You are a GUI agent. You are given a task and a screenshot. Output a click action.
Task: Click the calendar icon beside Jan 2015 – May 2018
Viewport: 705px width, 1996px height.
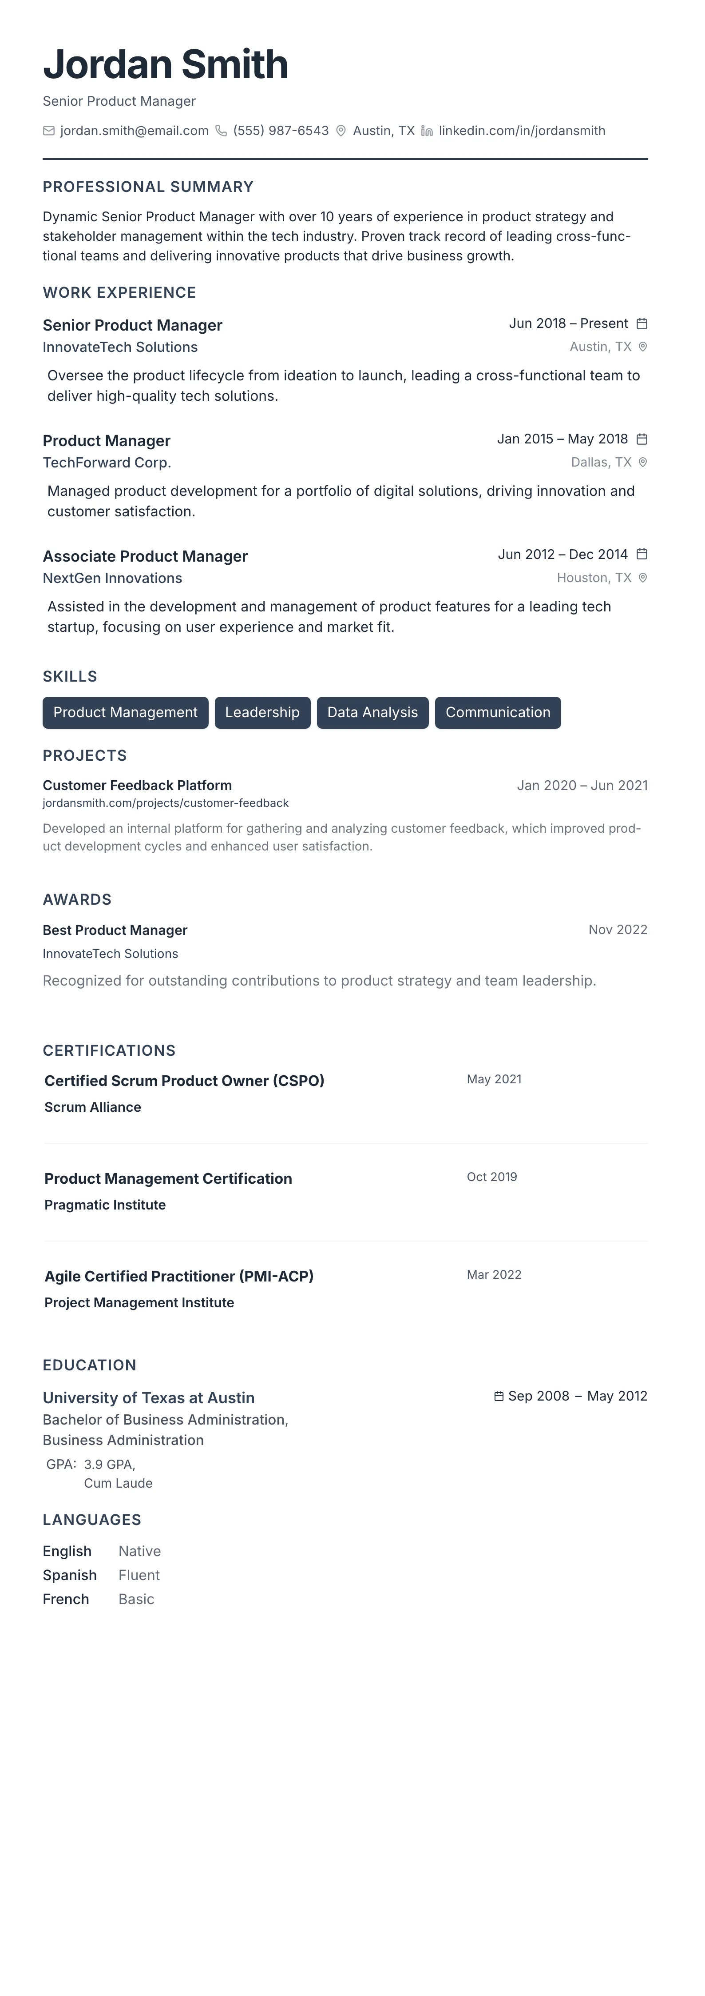click(x=642, y=439)
